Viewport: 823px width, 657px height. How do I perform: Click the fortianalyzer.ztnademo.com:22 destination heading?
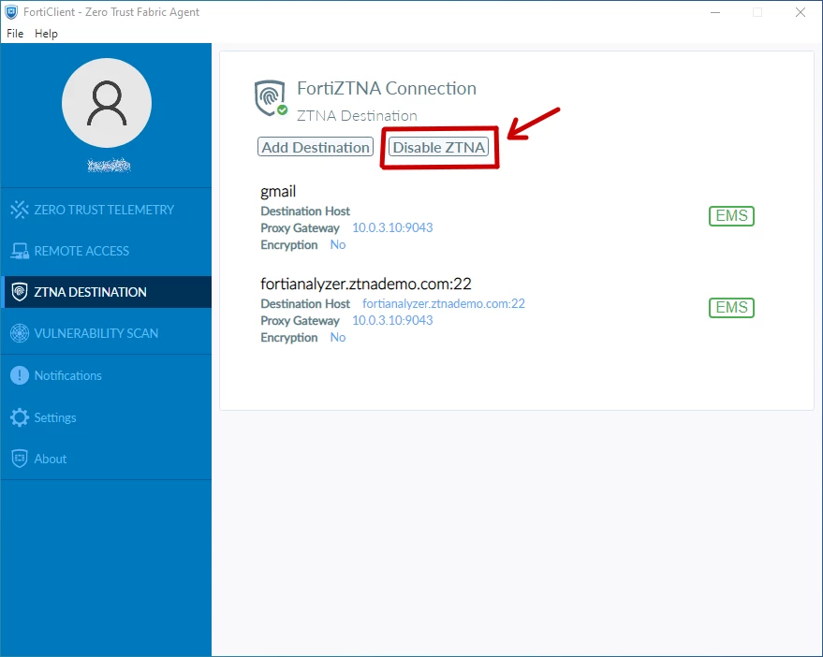[x=366, y=284]
